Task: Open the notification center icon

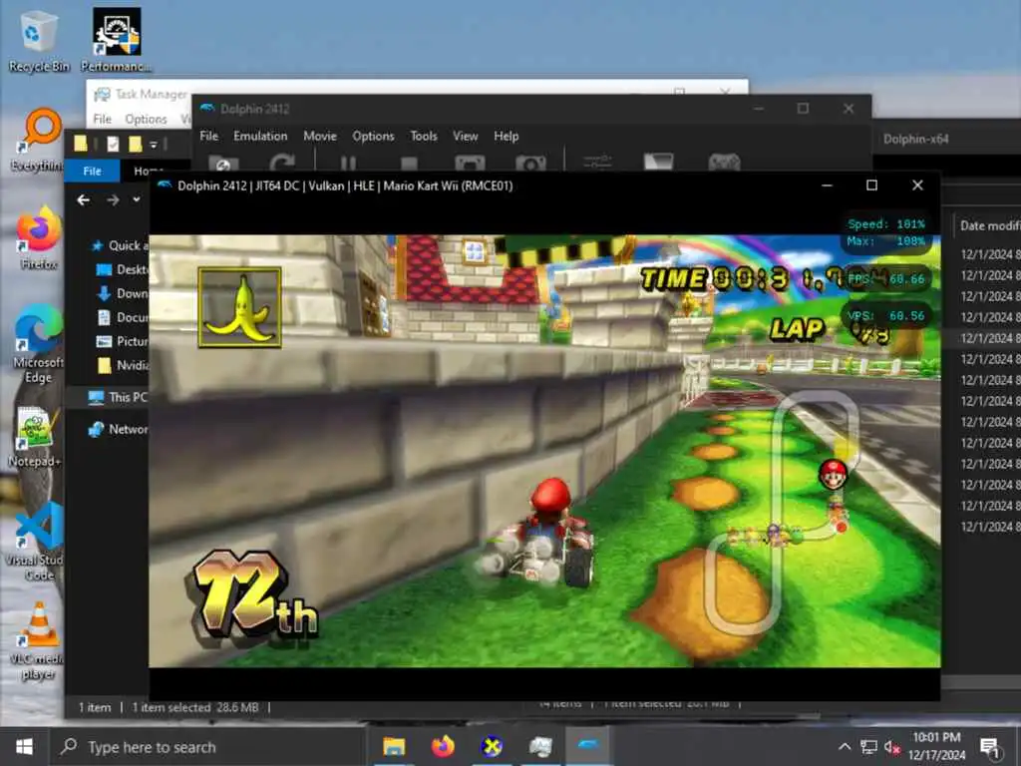Action: point(990,748)
